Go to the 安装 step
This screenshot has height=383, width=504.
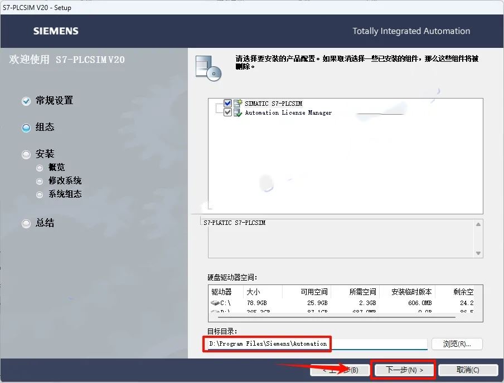click(x=45, y=154)
